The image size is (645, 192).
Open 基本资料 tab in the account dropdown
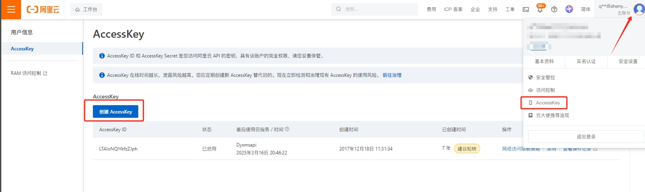coord(544,61)
